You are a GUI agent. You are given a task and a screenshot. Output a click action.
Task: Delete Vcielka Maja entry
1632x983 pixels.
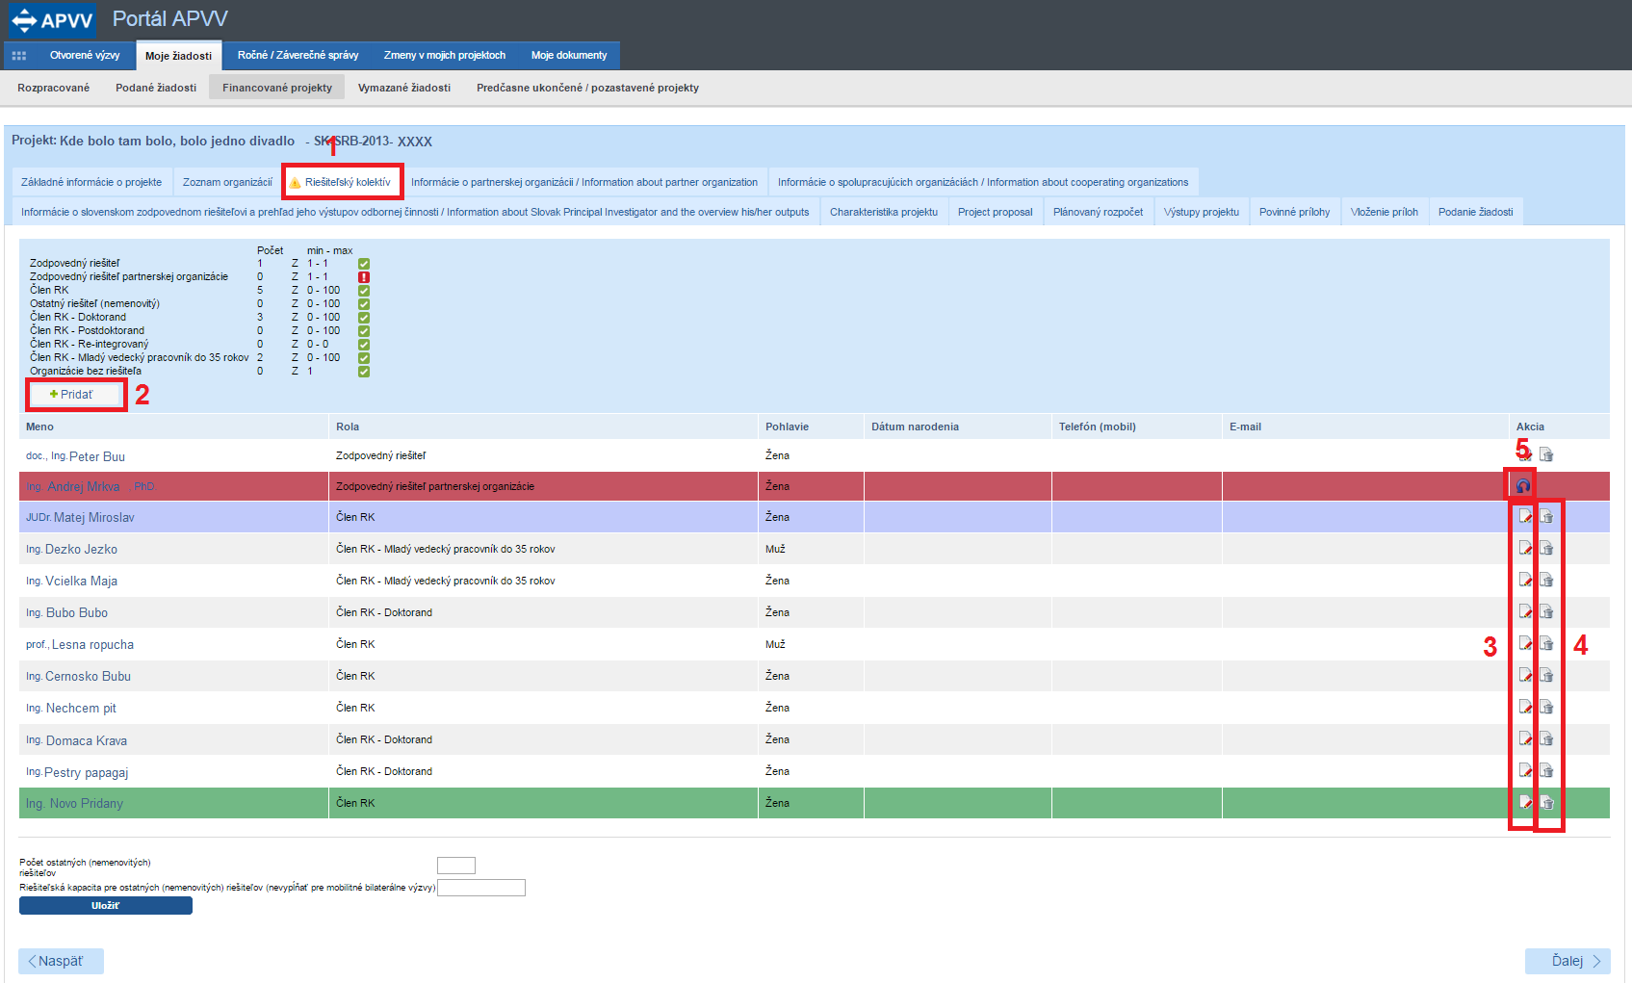(1546, 580)
